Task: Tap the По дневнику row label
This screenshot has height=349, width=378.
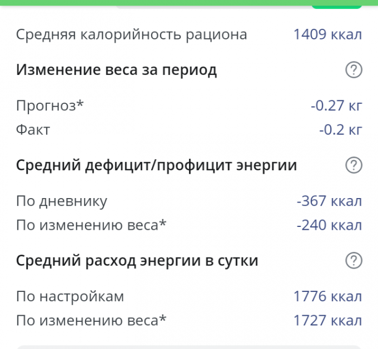Action: 62,201
